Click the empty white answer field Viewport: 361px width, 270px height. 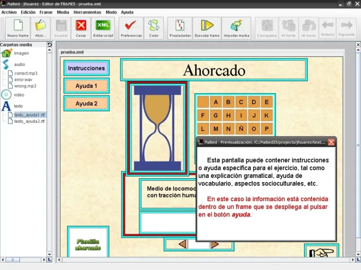pos(168,222)
